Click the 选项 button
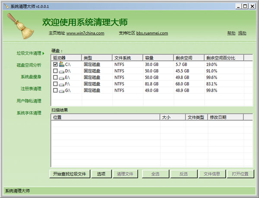 101,174
